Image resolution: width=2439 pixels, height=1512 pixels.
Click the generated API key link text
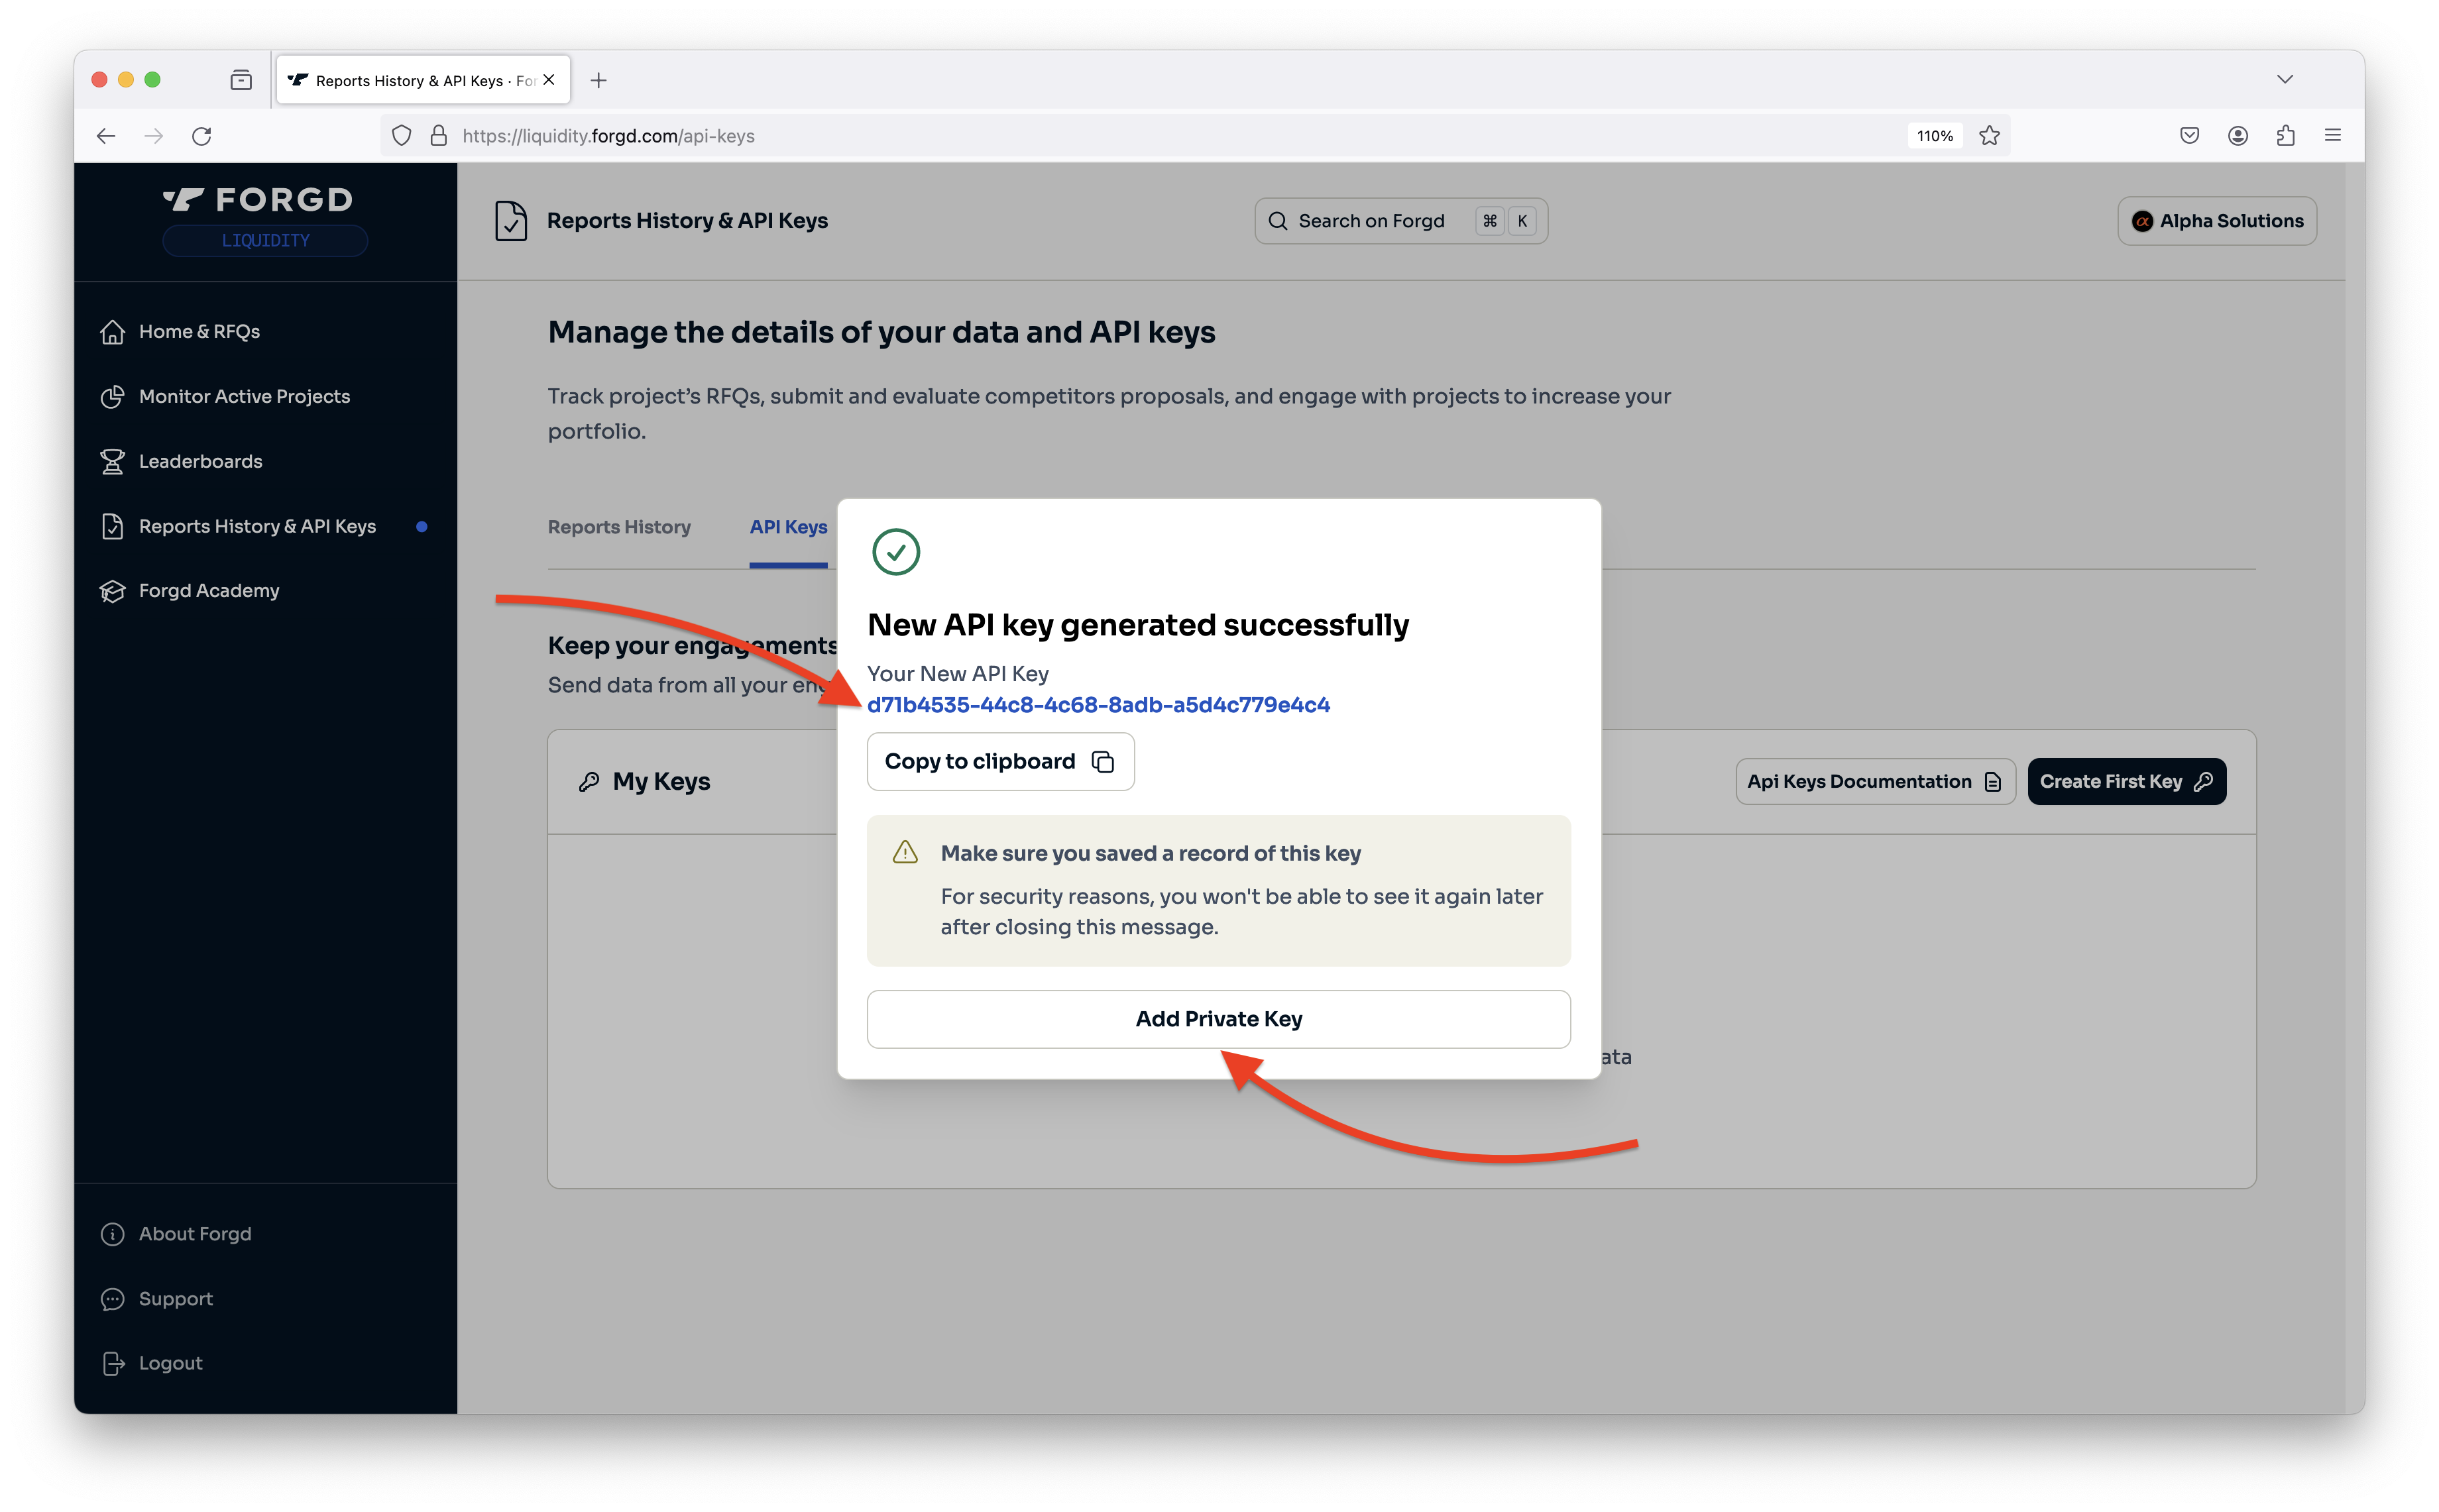pos(1098,705)
